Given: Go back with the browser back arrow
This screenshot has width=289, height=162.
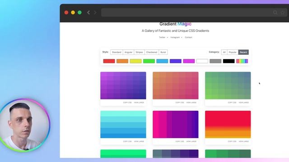Looking at the screenshot, I should click(89, 13).
